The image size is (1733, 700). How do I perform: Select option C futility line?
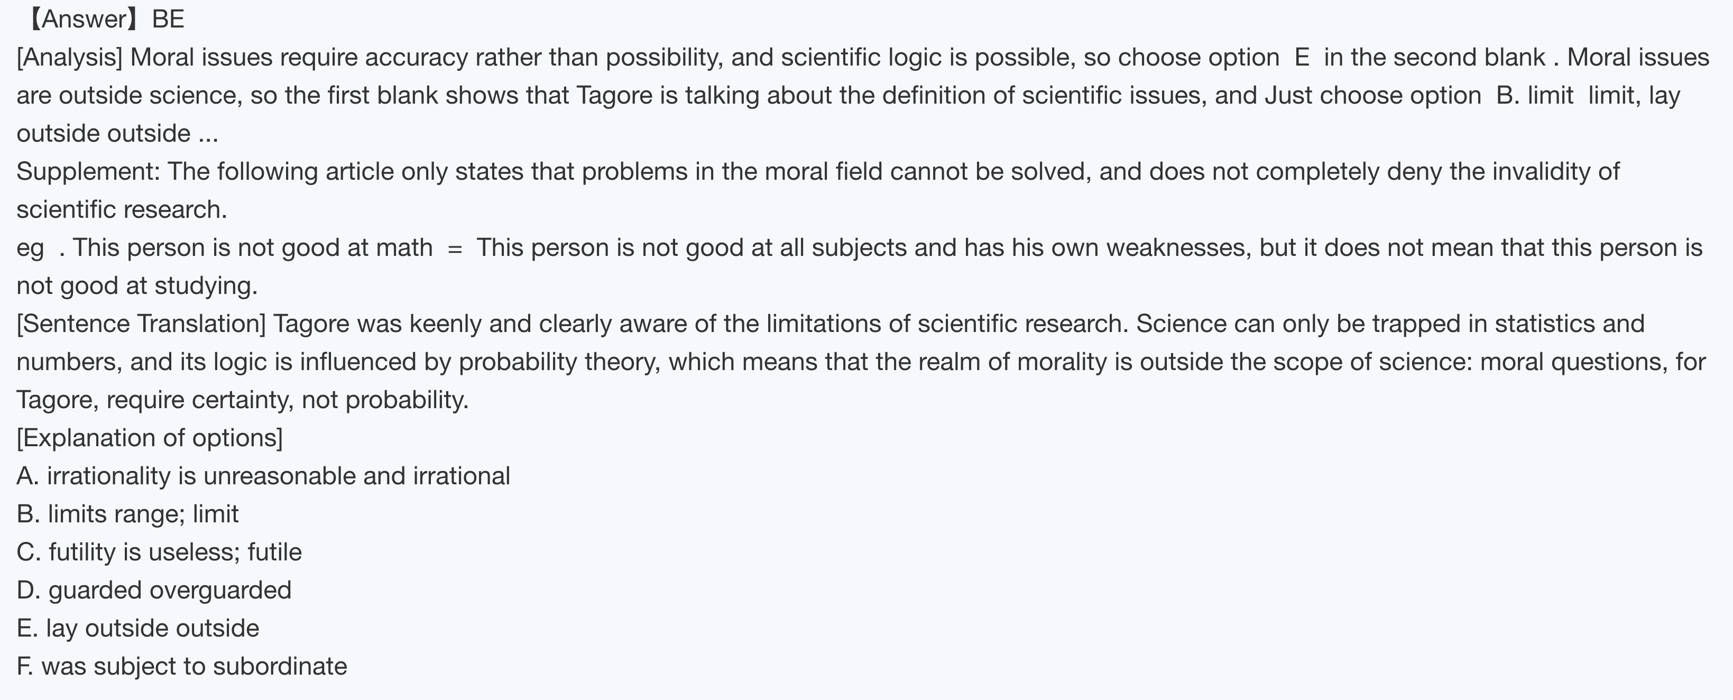[159, 552]
